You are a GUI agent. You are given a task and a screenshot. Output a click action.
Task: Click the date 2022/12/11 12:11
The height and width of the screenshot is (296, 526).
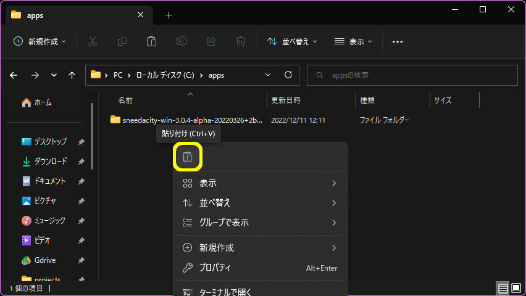pos(298,120)
